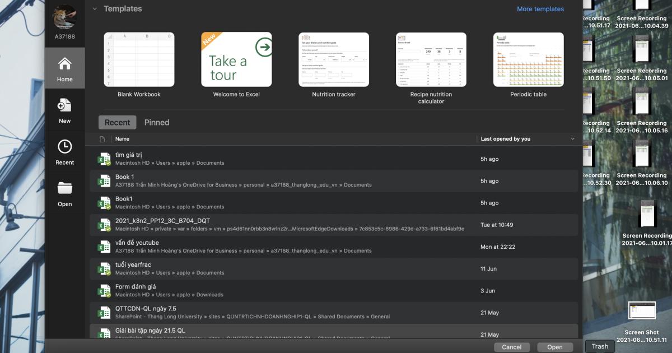Choose the Periodic table template
The width and height of the screenshot is (672, 353).
point(529,65)
